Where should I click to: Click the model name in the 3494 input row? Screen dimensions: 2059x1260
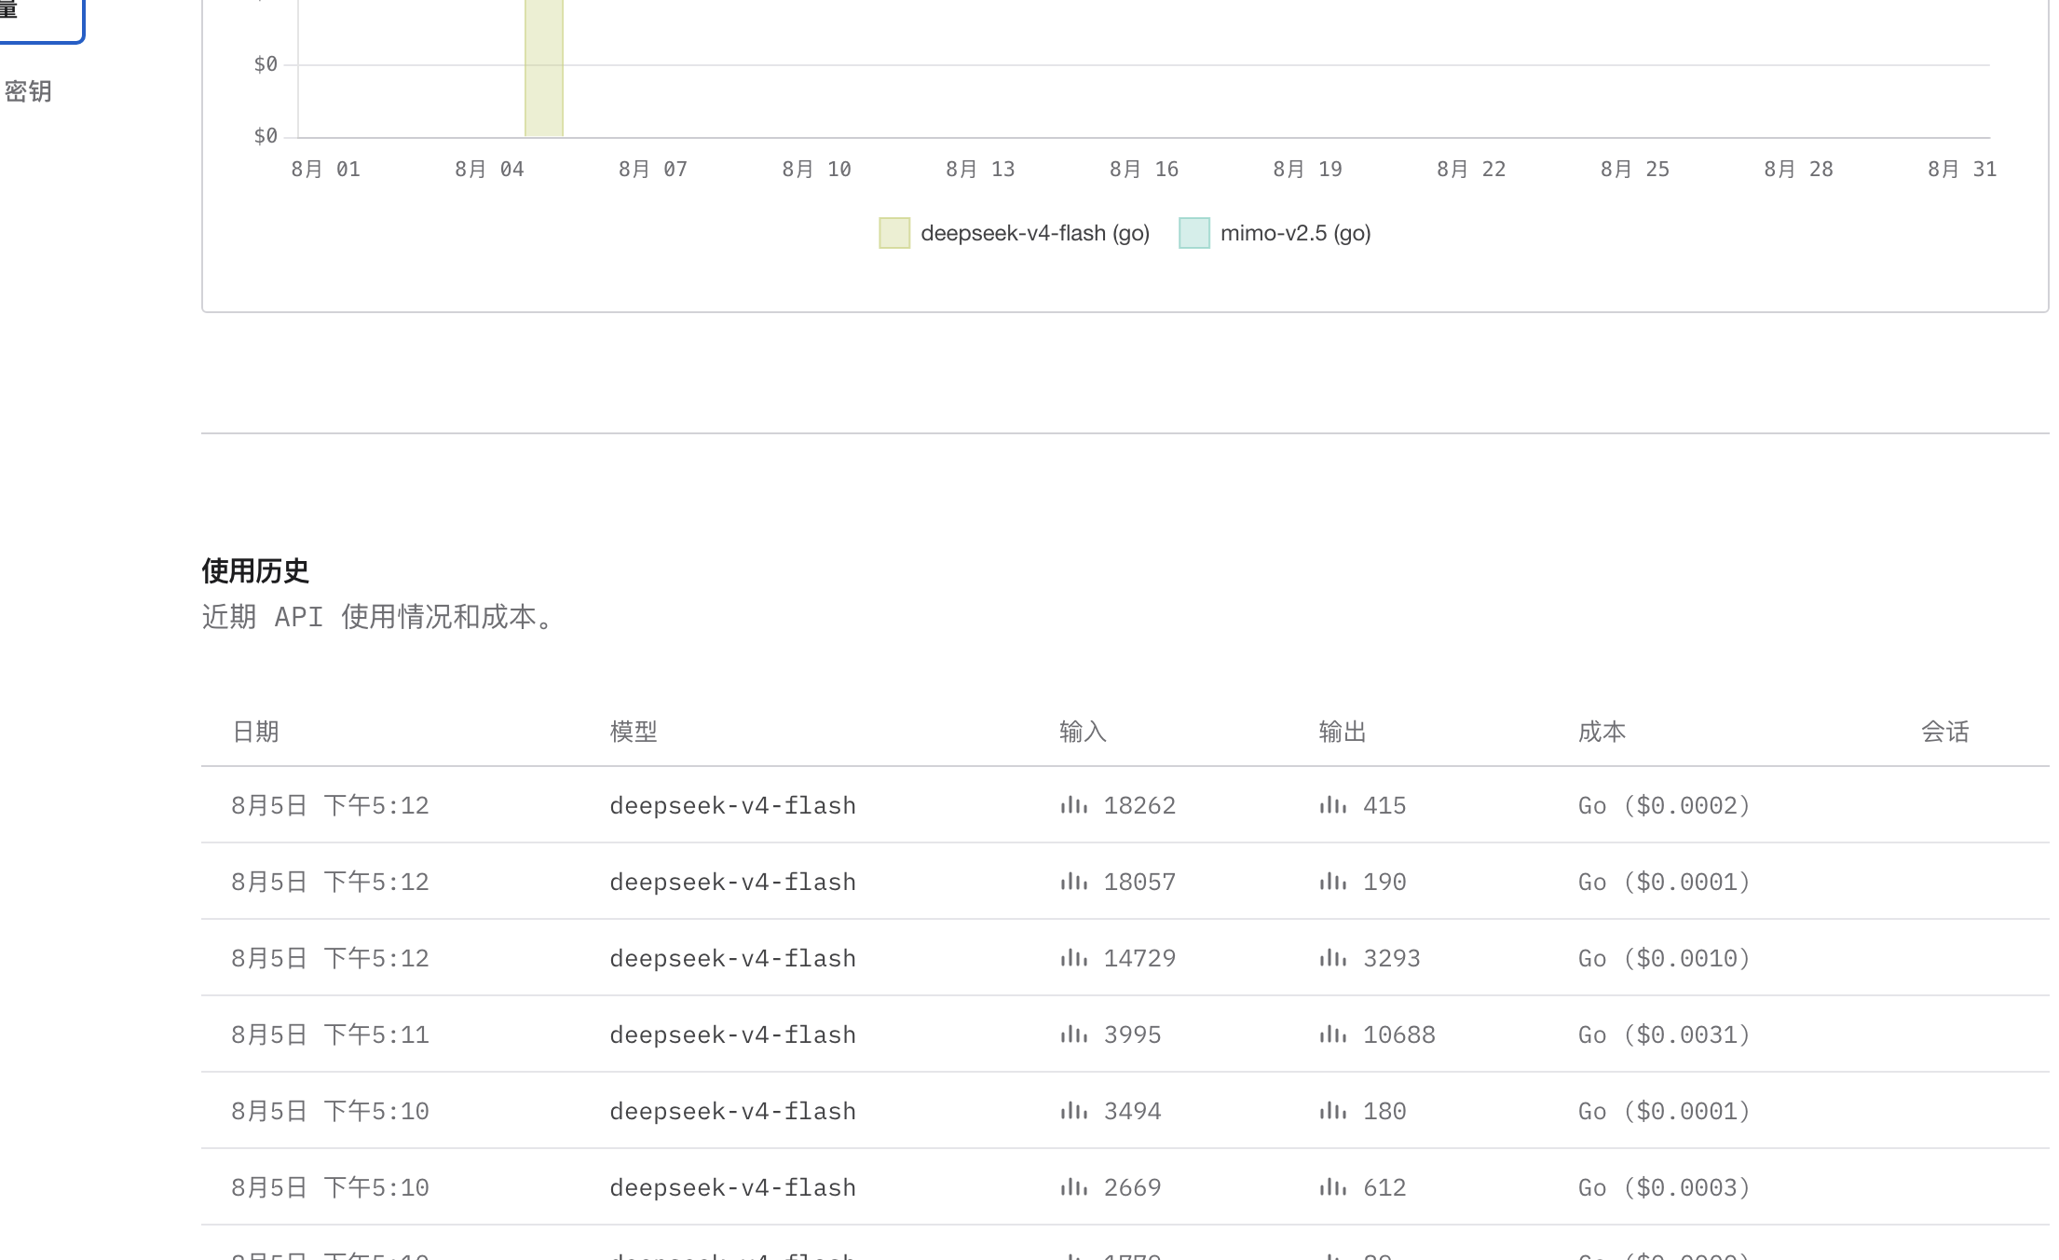tap(732, 1111)
